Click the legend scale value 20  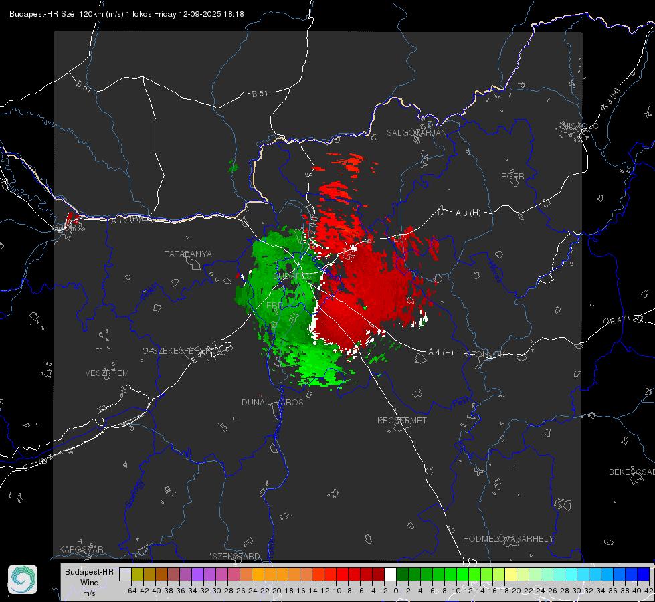(517, 591)
